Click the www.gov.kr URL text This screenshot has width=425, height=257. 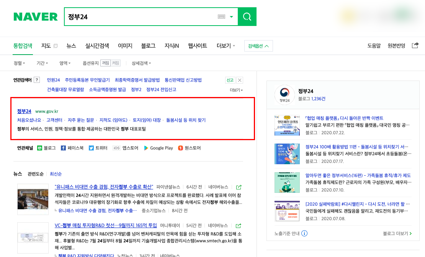[x=47, y=112]
